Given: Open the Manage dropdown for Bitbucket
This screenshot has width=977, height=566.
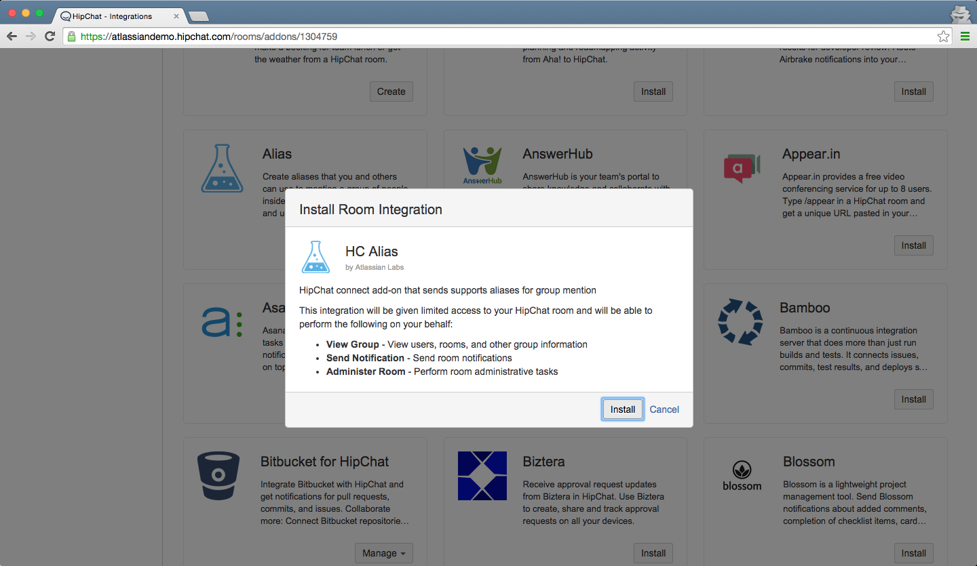Looking at the screenshot, I should click(384, 553).
